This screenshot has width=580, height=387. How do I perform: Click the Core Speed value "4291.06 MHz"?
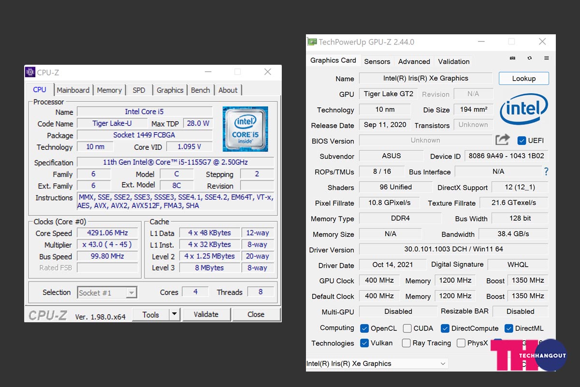107,233
